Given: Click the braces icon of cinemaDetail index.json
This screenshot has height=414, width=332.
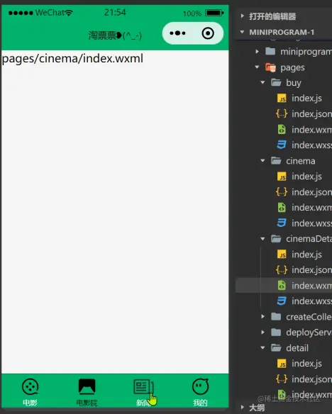Looking at the screenshot, I should point(282,270).
